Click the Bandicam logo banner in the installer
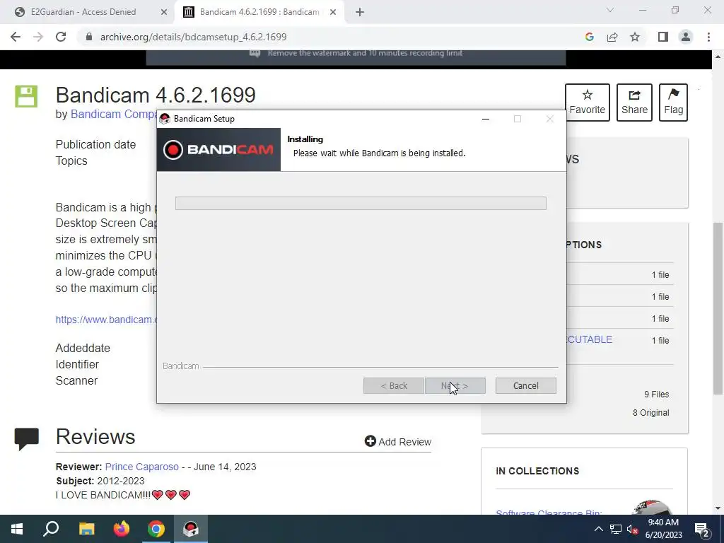 (x=218, y=150)
